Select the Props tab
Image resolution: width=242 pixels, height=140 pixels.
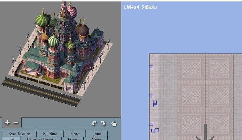click(73, 139)
